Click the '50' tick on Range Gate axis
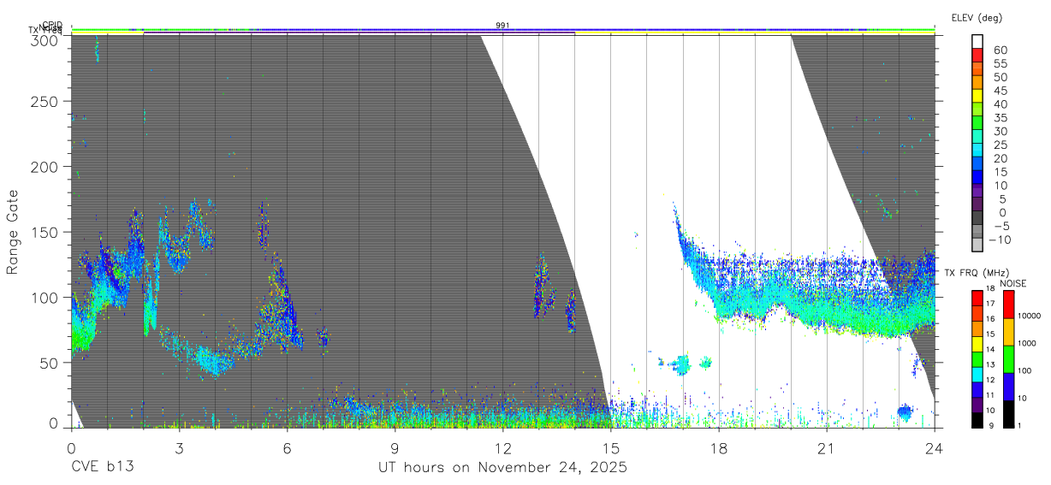The image size is (1051, 485). [x=50, y=362]
